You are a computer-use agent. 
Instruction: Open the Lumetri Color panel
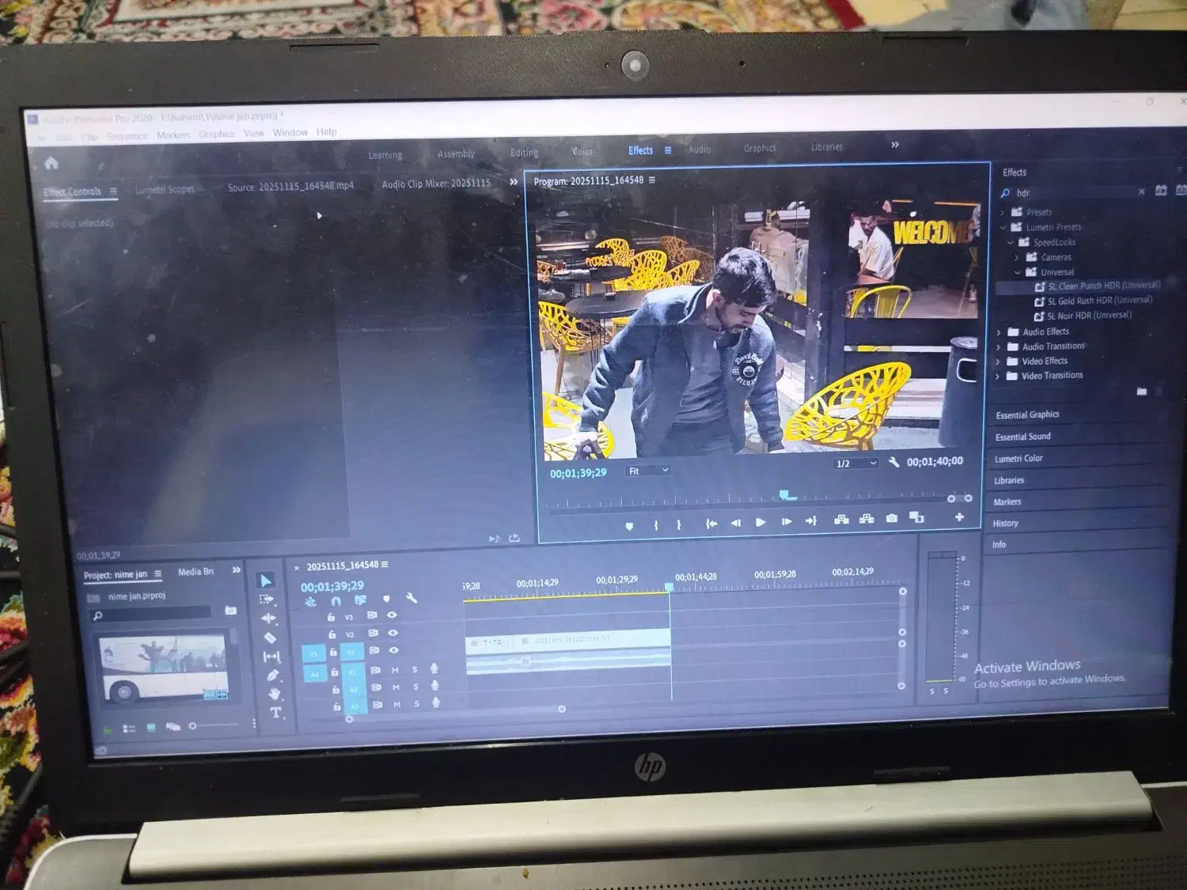click(x=1018, y=459)
